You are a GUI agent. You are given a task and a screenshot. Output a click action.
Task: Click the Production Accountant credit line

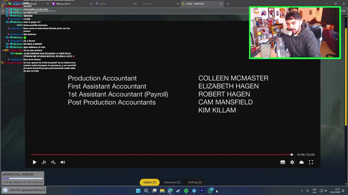[x=102, y=78]
